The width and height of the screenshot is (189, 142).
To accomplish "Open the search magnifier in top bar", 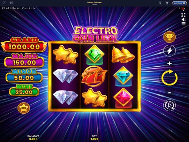I will [160, 3].
